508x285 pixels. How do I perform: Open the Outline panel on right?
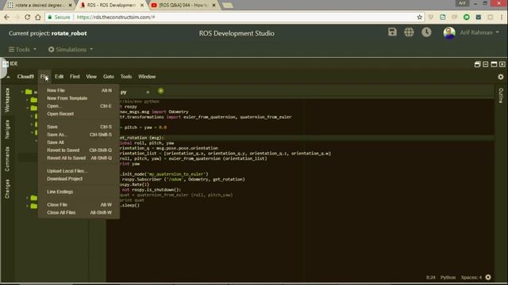(501, 96)
